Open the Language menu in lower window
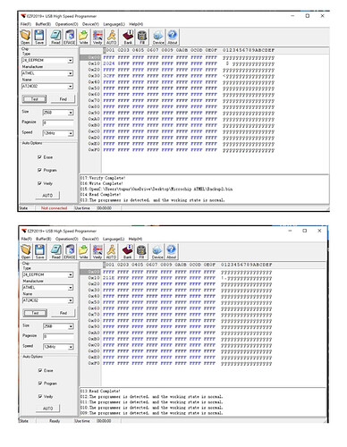Viewport: 347px width, 447px height. 114,239
